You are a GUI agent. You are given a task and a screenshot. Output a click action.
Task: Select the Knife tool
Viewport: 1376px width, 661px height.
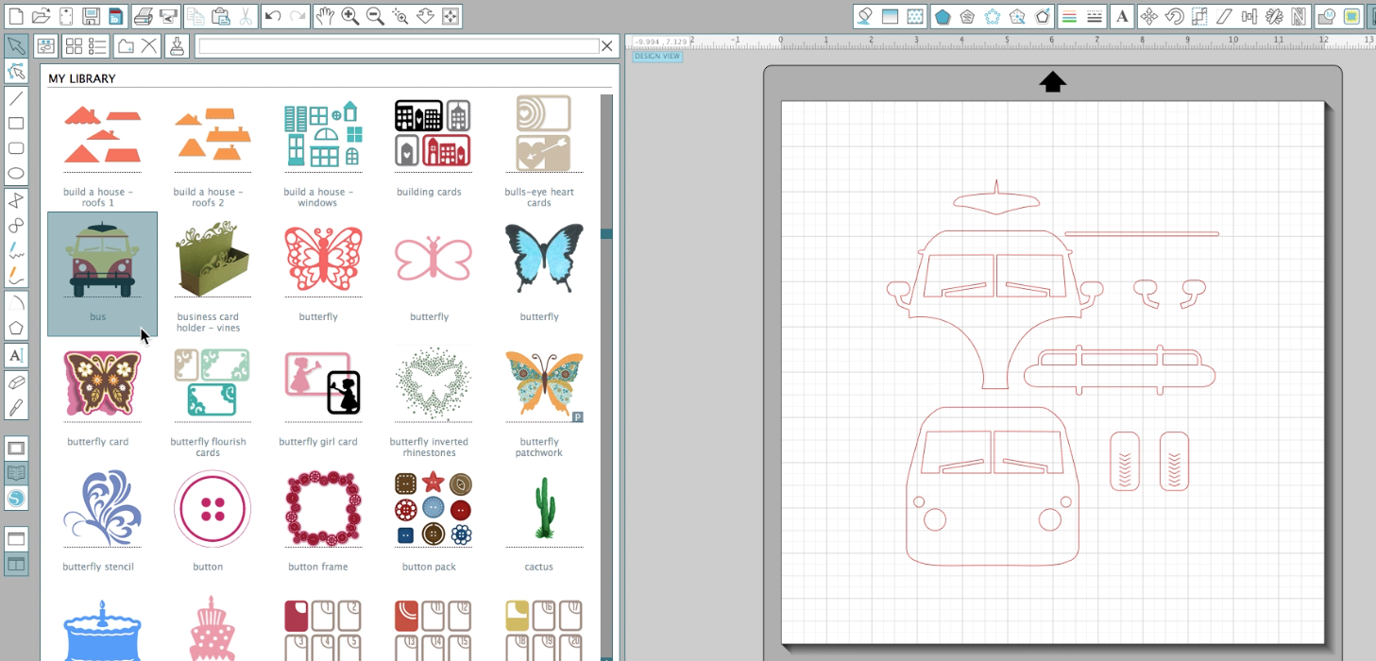(x=16, y=408)
